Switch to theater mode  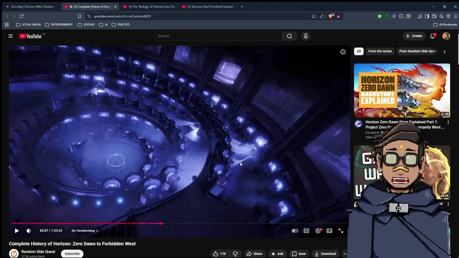[329, 231]
